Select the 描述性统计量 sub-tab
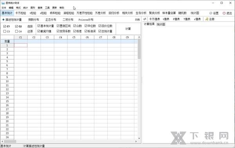The width and height of the screenshot is (235, 148). click(x=13, y=20)
